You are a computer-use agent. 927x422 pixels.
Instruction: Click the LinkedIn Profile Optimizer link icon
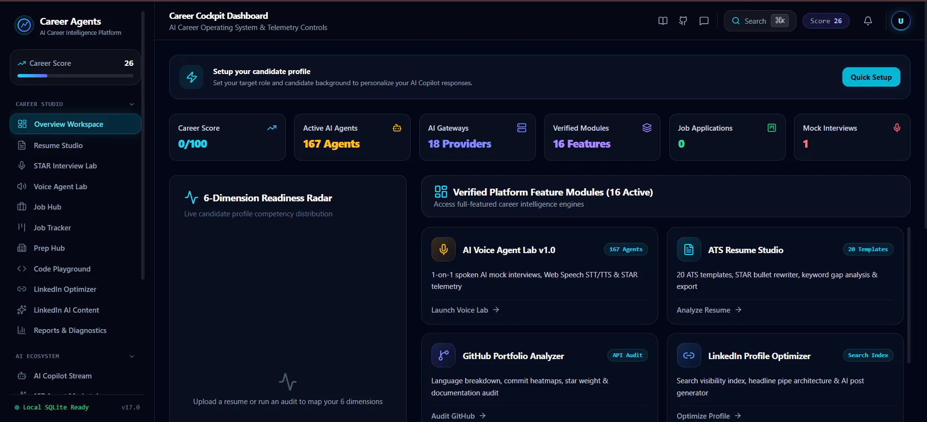coord(689,355)
